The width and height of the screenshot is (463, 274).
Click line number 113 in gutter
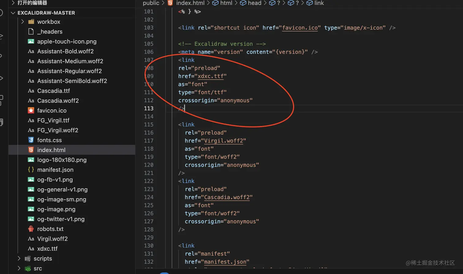149,108
